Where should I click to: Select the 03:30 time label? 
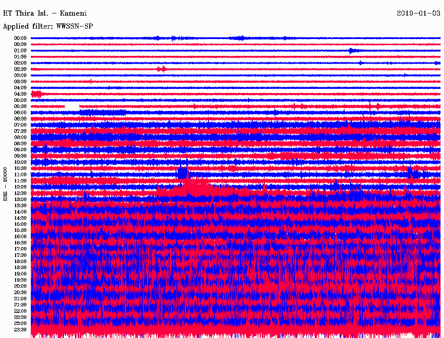(20, 81)
